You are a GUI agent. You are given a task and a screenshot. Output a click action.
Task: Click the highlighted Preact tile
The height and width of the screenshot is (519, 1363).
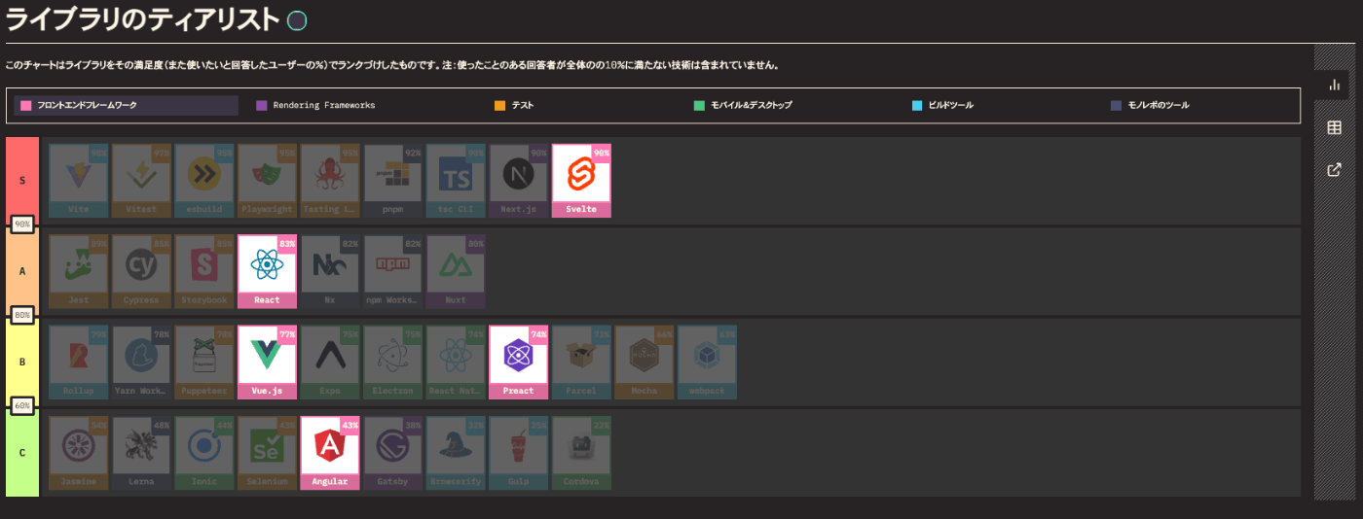click(x=519, y=363)
